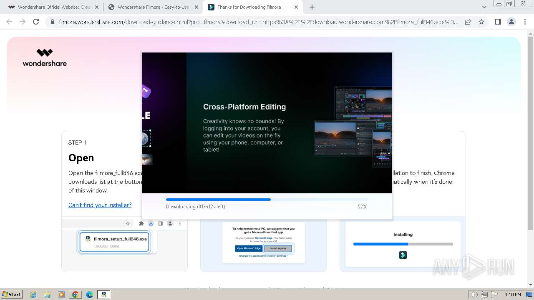Open a new browser tab
Screen dimensions: 534x300
click(312, 7)
